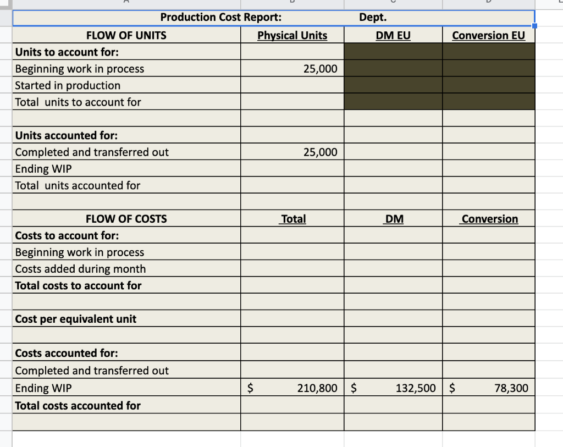Select the 'Conversion' column header

489,219
